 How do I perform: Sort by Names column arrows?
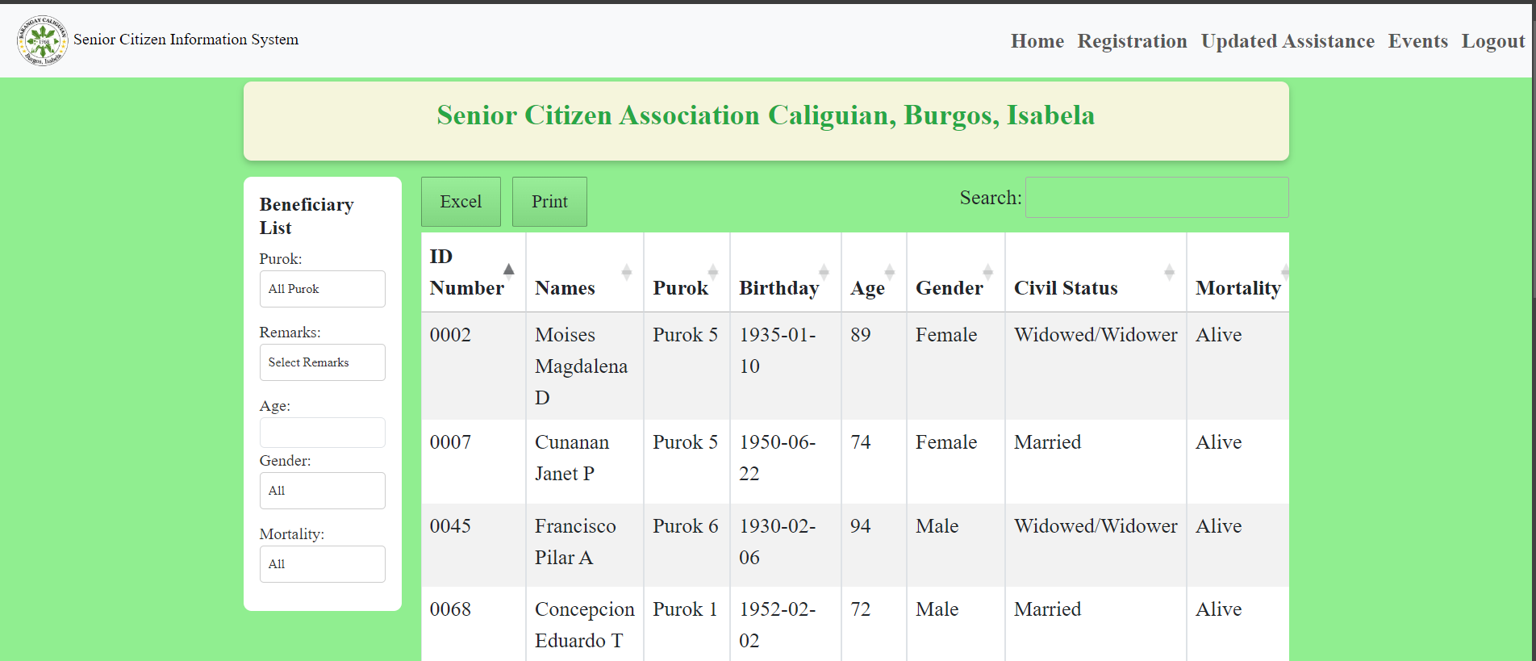point(627,272)
